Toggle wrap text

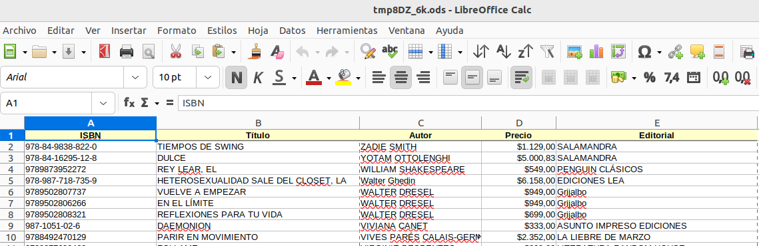click(x=521, y=77)
